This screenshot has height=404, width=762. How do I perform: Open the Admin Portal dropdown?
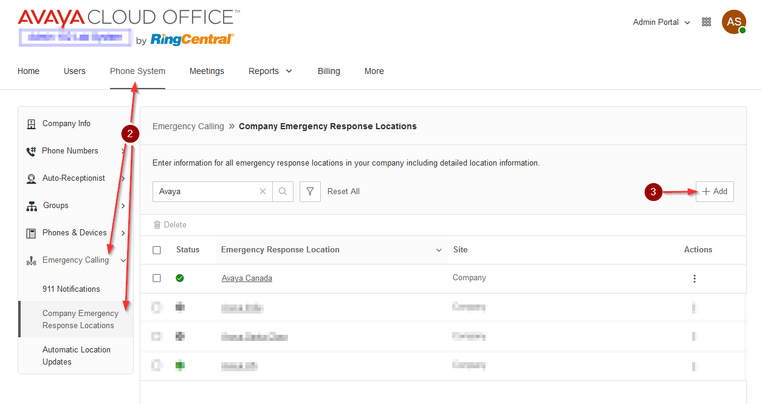click(661, 22)
